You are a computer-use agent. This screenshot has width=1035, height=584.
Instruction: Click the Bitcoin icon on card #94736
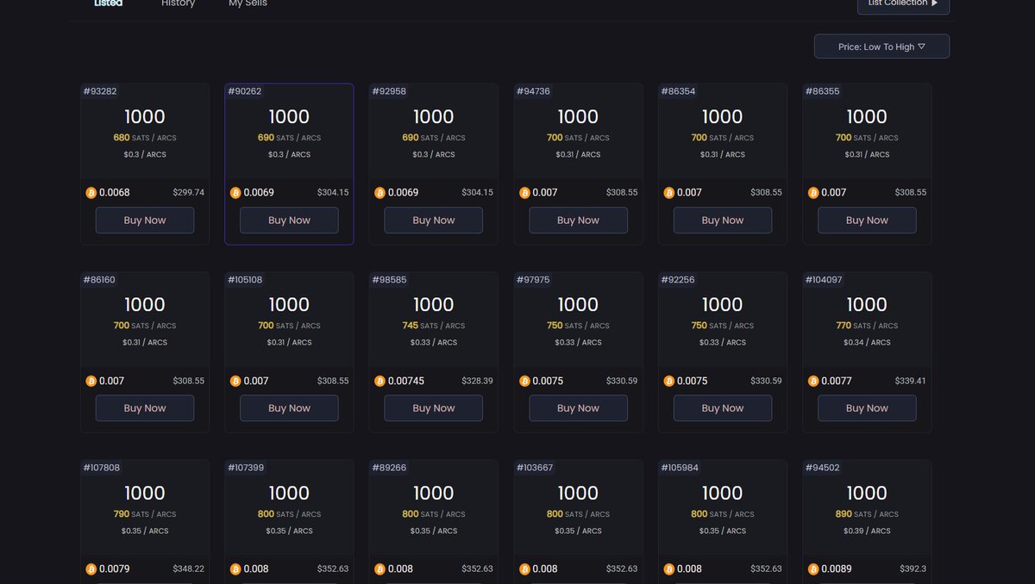point(524,193)
